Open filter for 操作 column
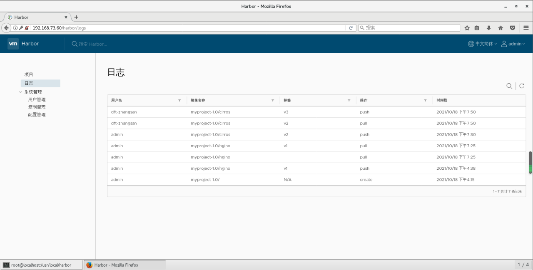 click(425, 100)
